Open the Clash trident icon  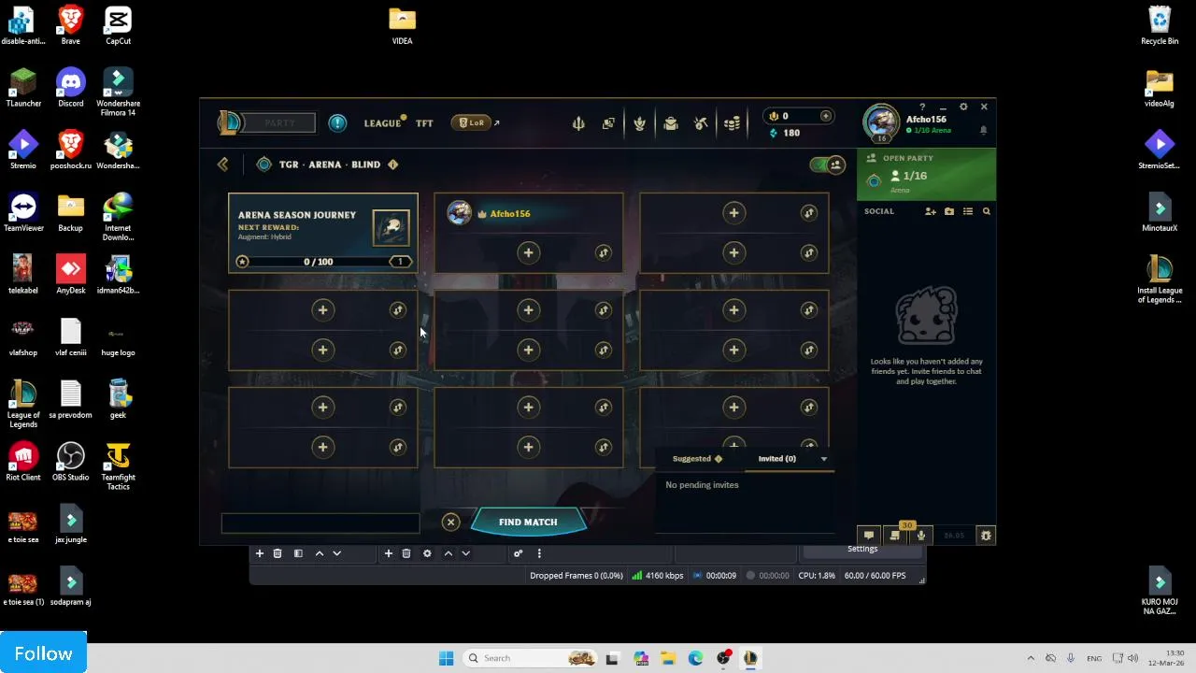(578, 123)
